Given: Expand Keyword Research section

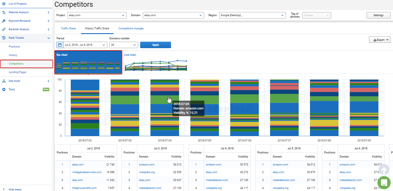Looking at the screenshot, I should [48, 21].
